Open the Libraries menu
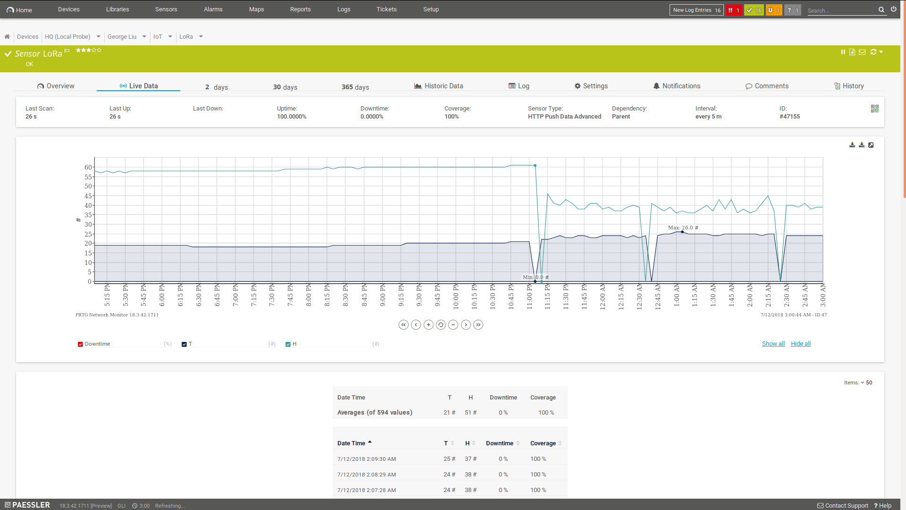 pyautogui.click(x=117, y=9)
